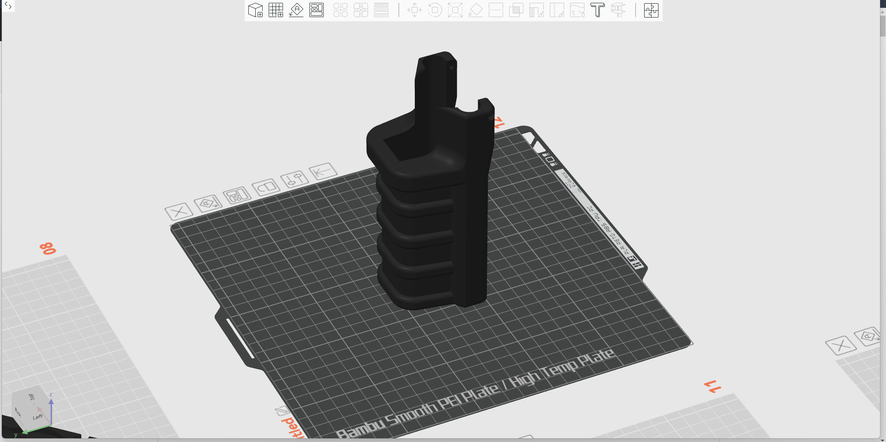The width and height of the screenshot is (886, 442).
Task: Activate the Lay on face tool
Action: [475, 10]
